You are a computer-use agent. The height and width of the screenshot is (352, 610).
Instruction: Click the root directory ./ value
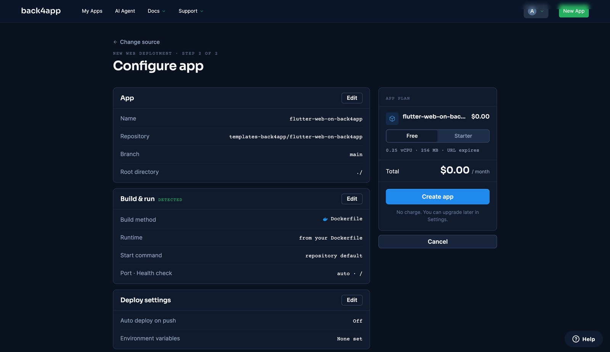360,172
